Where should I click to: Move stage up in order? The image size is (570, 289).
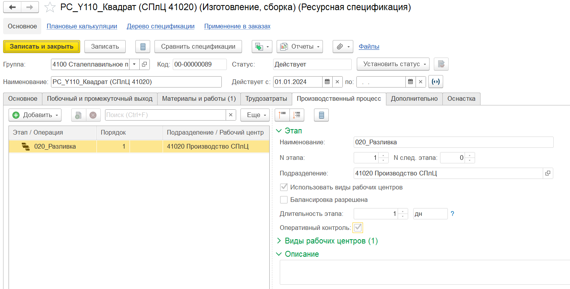coord(282,115)
